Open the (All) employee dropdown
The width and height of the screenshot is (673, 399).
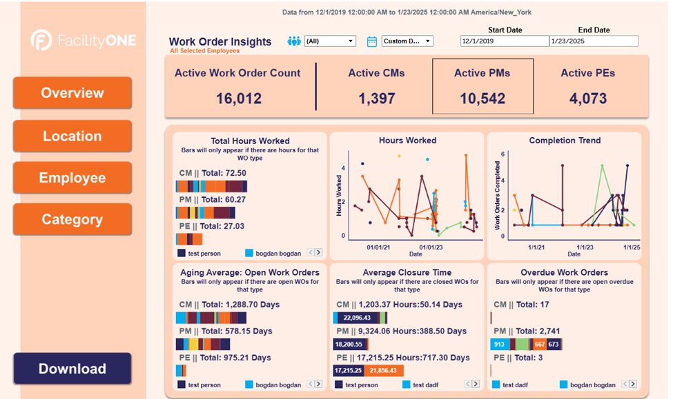point(330,41)
